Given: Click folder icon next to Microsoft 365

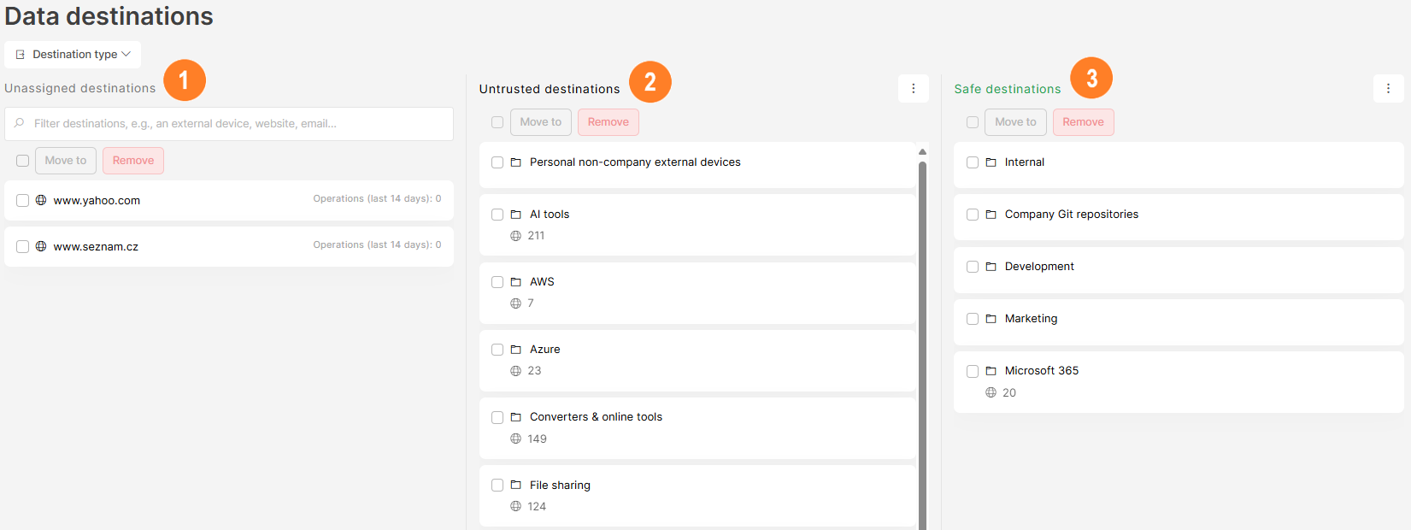Looking at the screenshot, I should pyautogui.click(x=991, y=371).
